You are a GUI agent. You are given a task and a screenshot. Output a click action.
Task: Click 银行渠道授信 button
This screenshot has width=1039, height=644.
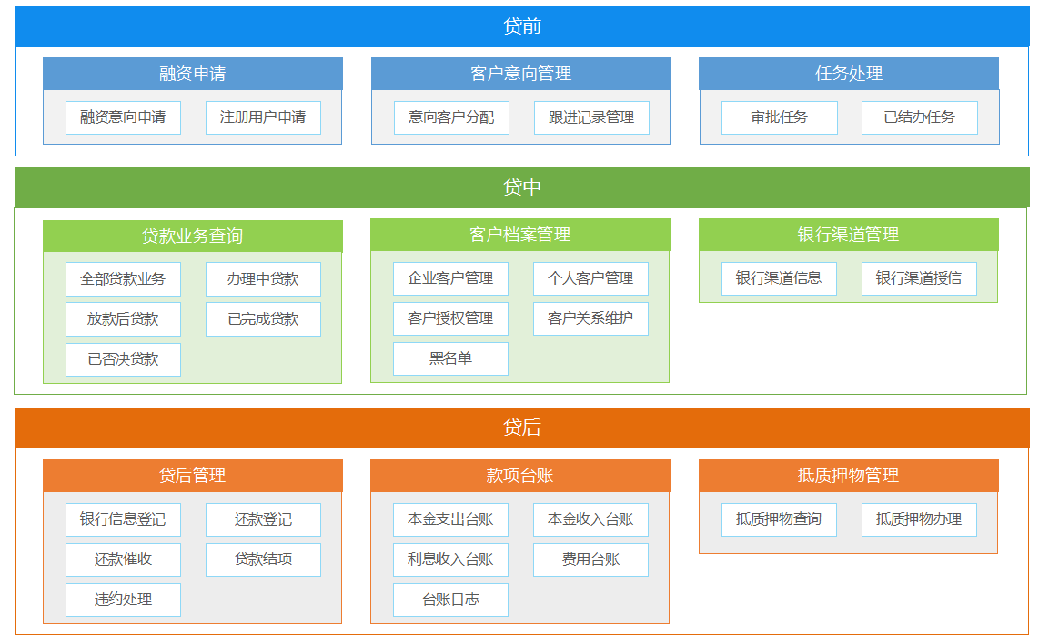pyautogui.click(x=919, y=278)
